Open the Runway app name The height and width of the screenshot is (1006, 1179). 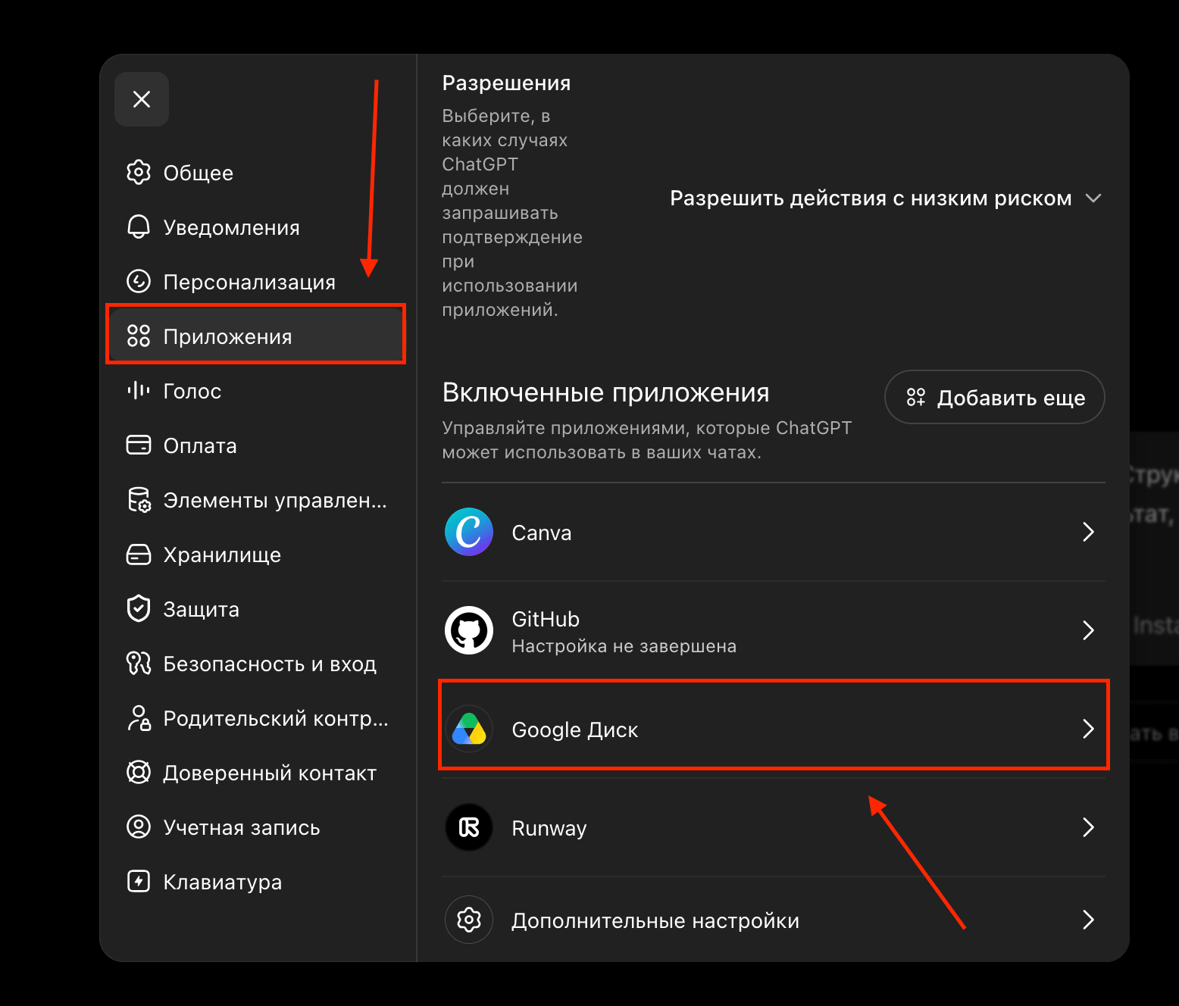click(549, 828)
